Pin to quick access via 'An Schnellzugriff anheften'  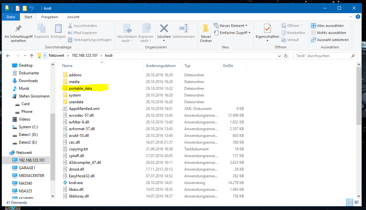coord(19,33)
